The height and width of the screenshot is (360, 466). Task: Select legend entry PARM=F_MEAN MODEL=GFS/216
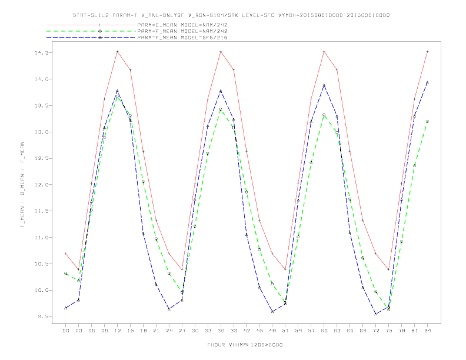click(x=182, y=38)
